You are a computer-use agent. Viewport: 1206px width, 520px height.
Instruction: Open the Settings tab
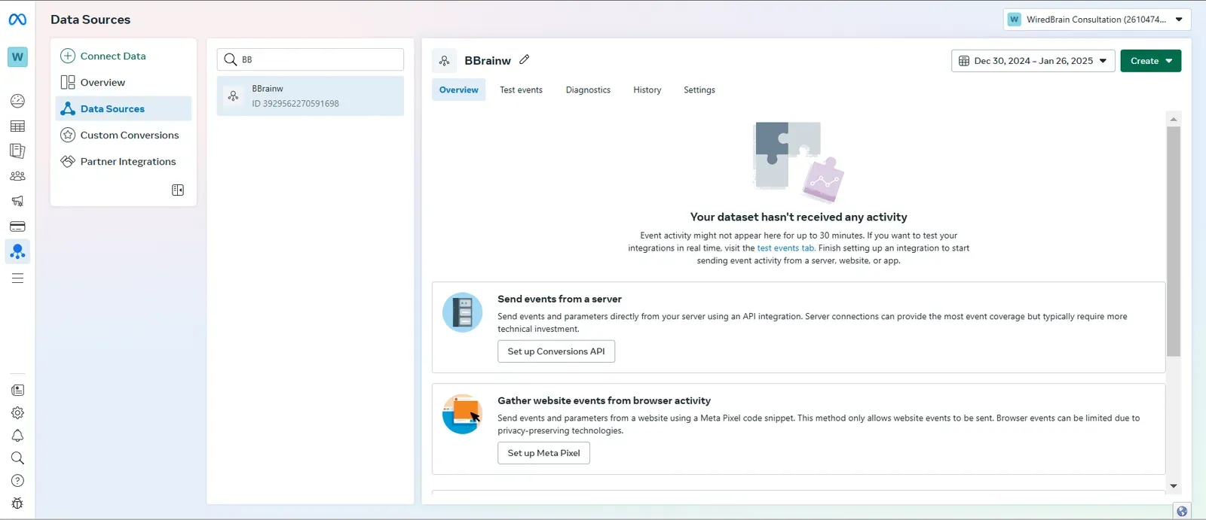click(699, 90)
